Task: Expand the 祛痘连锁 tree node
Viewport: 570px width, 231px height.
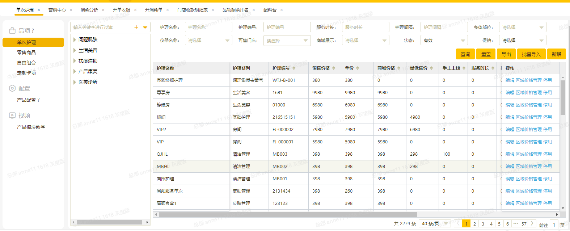Action: pyautogui.click(x=75, y=61)
